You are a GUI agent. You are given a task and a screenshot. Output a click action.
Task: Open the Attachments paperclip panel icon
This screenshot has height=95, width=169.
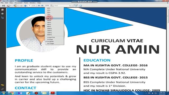(x=2, y=89)
